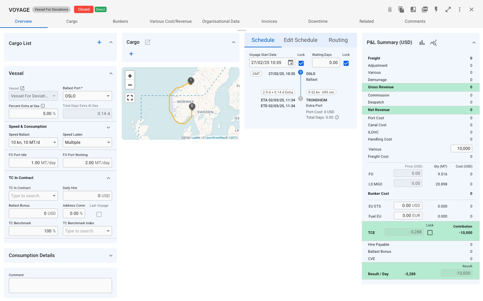This screenshot has height=301, width=483.
Task: Click into the Comment text field
Action: pos(60,286)
